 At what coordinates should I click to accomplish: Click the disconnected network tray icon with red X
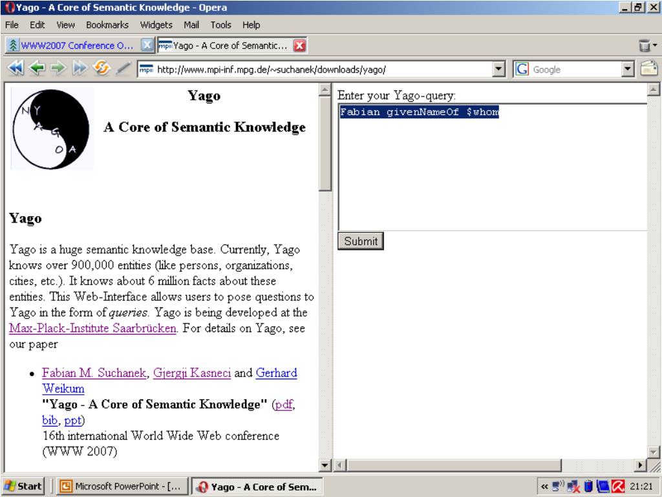click(x=573, y=487)
